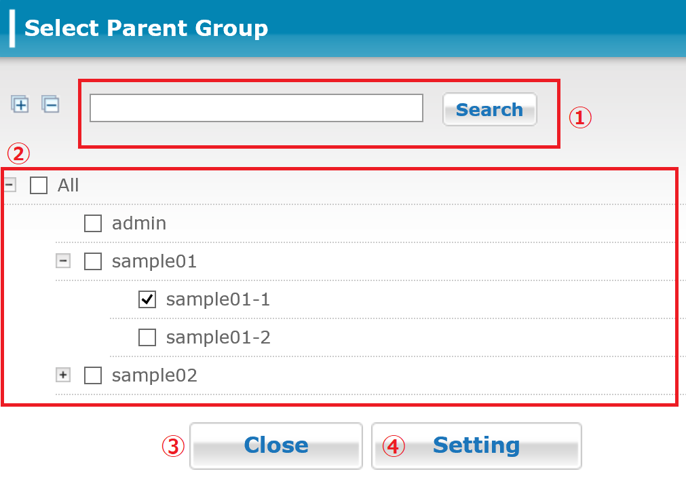Check the sample01 checkbox

point(93,261)
